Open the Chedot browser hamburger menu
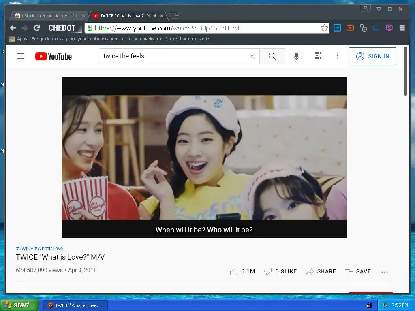 click(x=402, y=28)
